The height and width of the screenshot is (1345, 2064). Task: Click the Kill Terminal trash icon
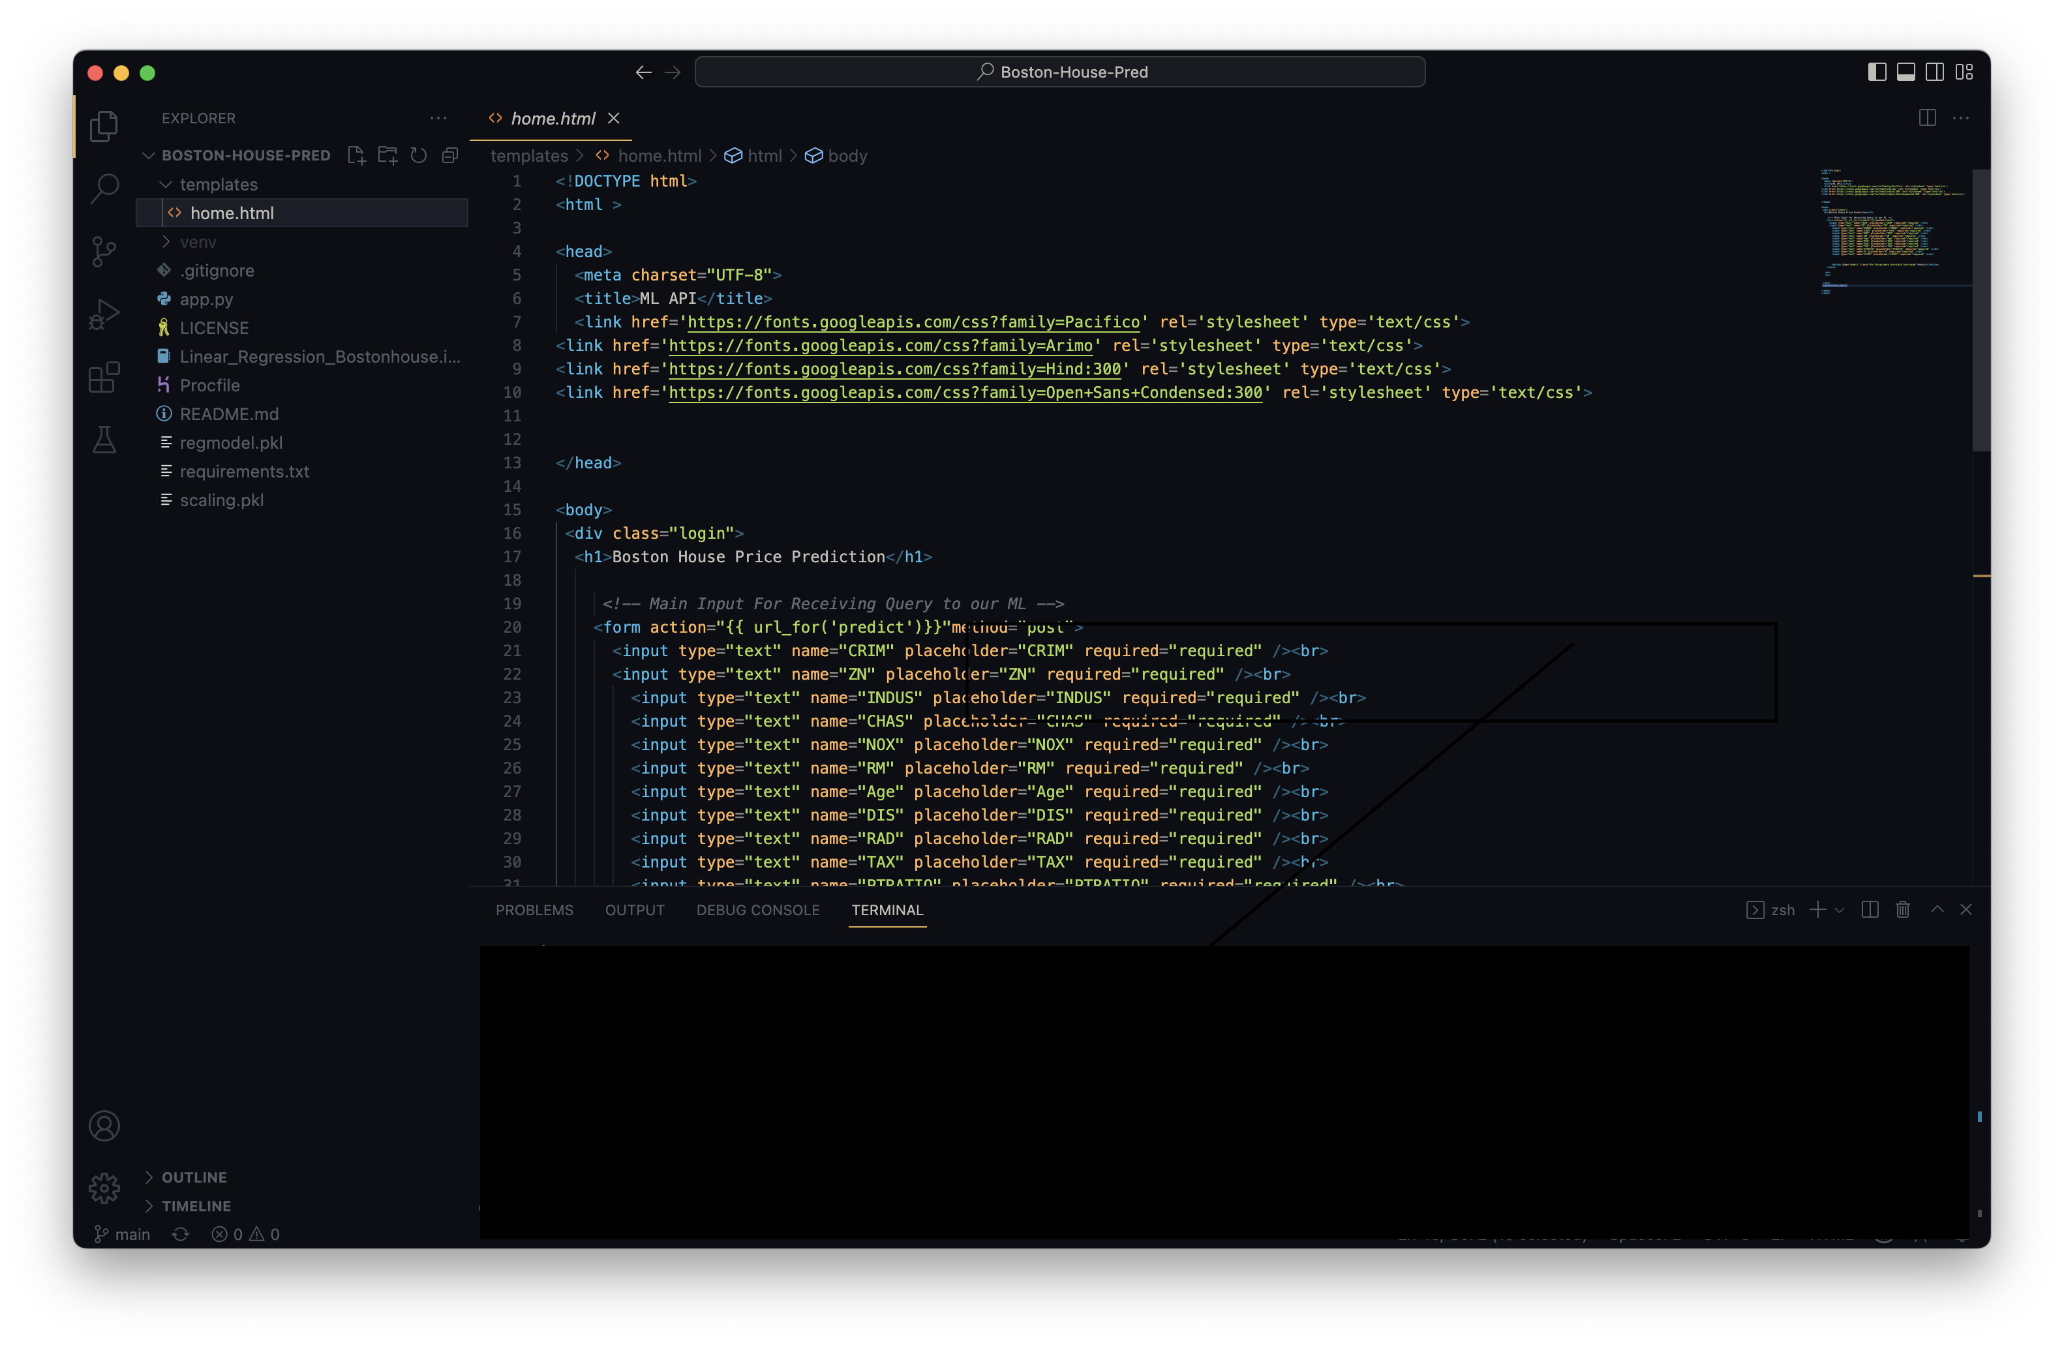point(1903,910)
